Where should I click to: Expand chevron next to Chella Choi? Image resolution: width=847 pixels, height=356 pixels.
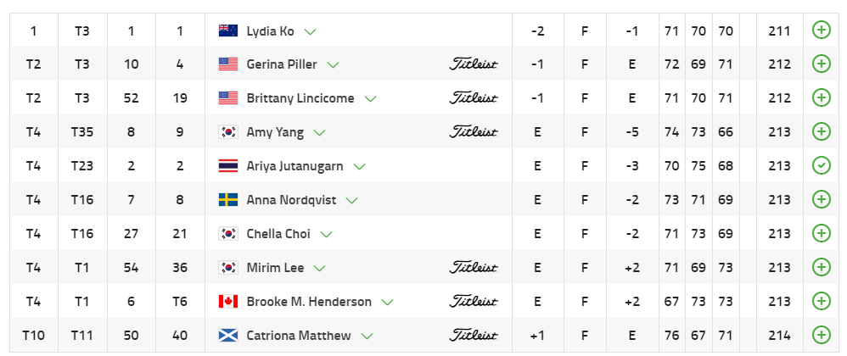[x=326, y=235]
